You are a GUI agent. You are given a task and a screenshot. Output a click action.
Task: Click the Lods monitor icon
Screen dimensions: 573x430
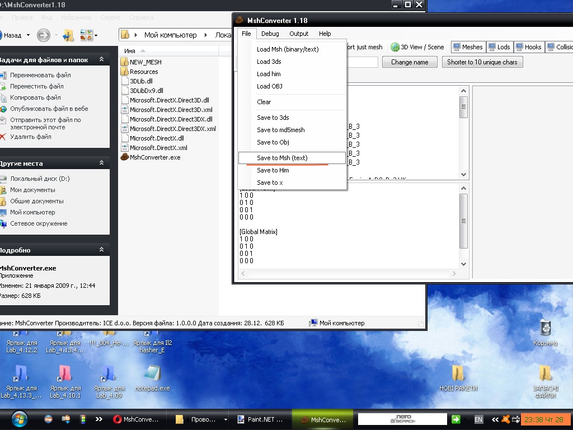492,48
